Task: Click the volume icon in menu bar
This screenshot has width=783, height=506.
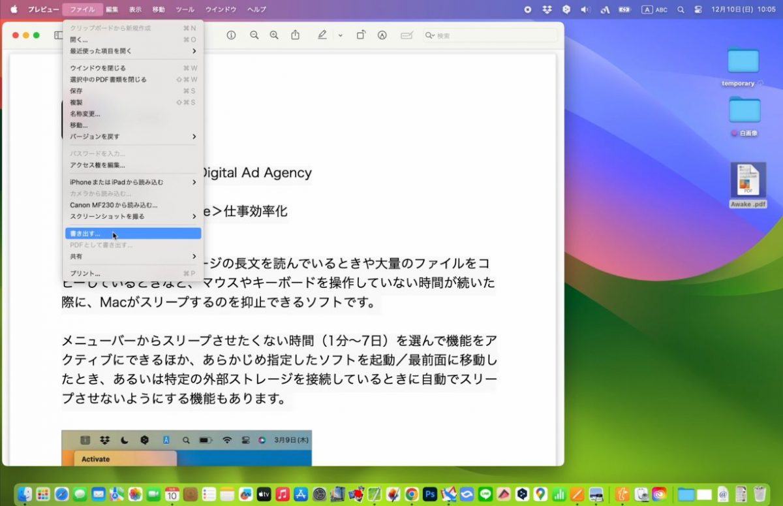Action: pos(585,10)
